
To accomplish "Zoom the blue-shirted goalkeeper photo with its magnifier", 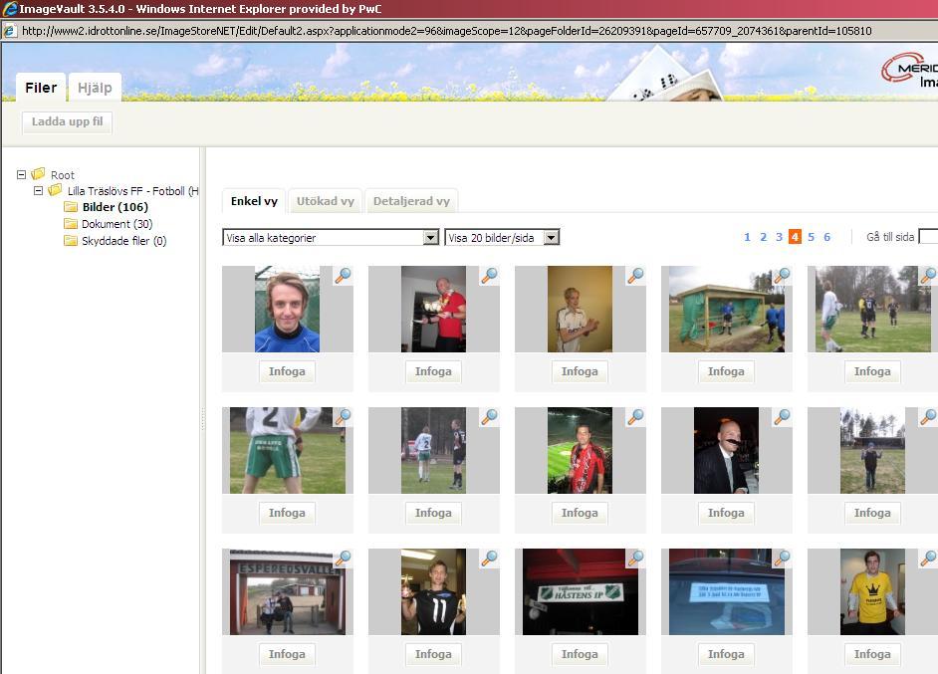I will [x=344, y=275].
